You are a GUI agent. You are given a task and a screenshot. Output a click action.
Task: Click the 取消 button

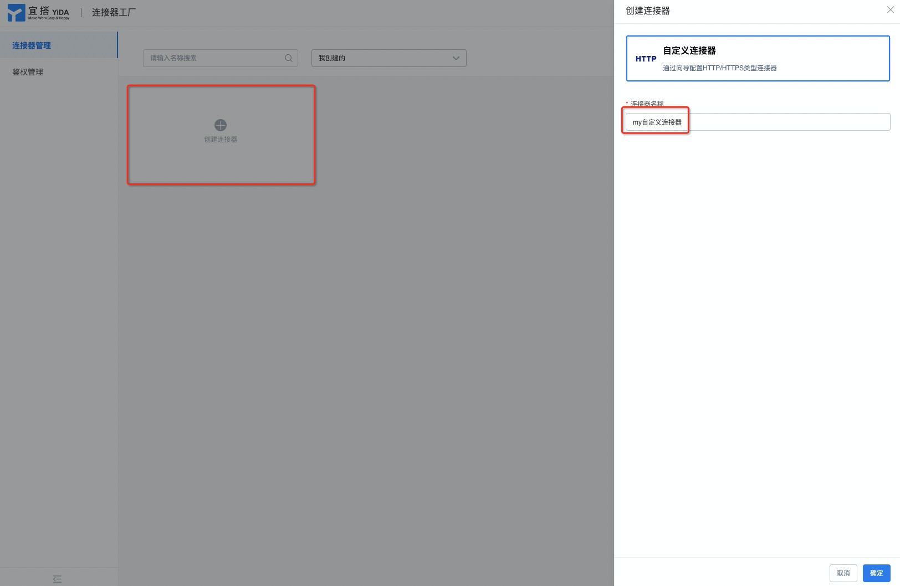pyautogui.click(x=843, y=573)
